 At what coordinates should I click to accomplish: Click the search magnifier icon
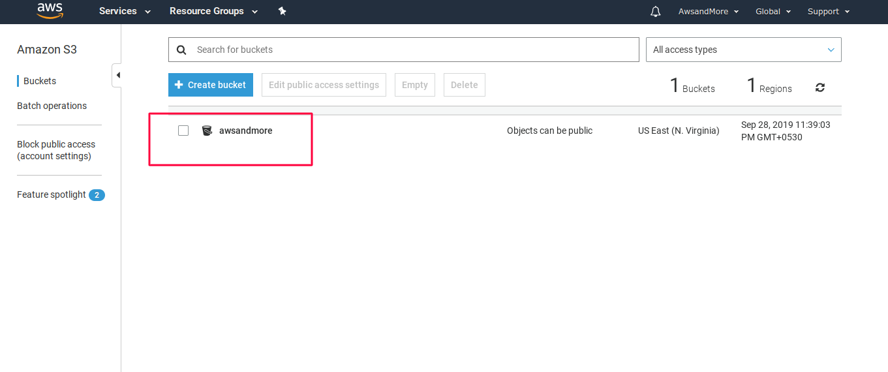[x=182, y=50]
